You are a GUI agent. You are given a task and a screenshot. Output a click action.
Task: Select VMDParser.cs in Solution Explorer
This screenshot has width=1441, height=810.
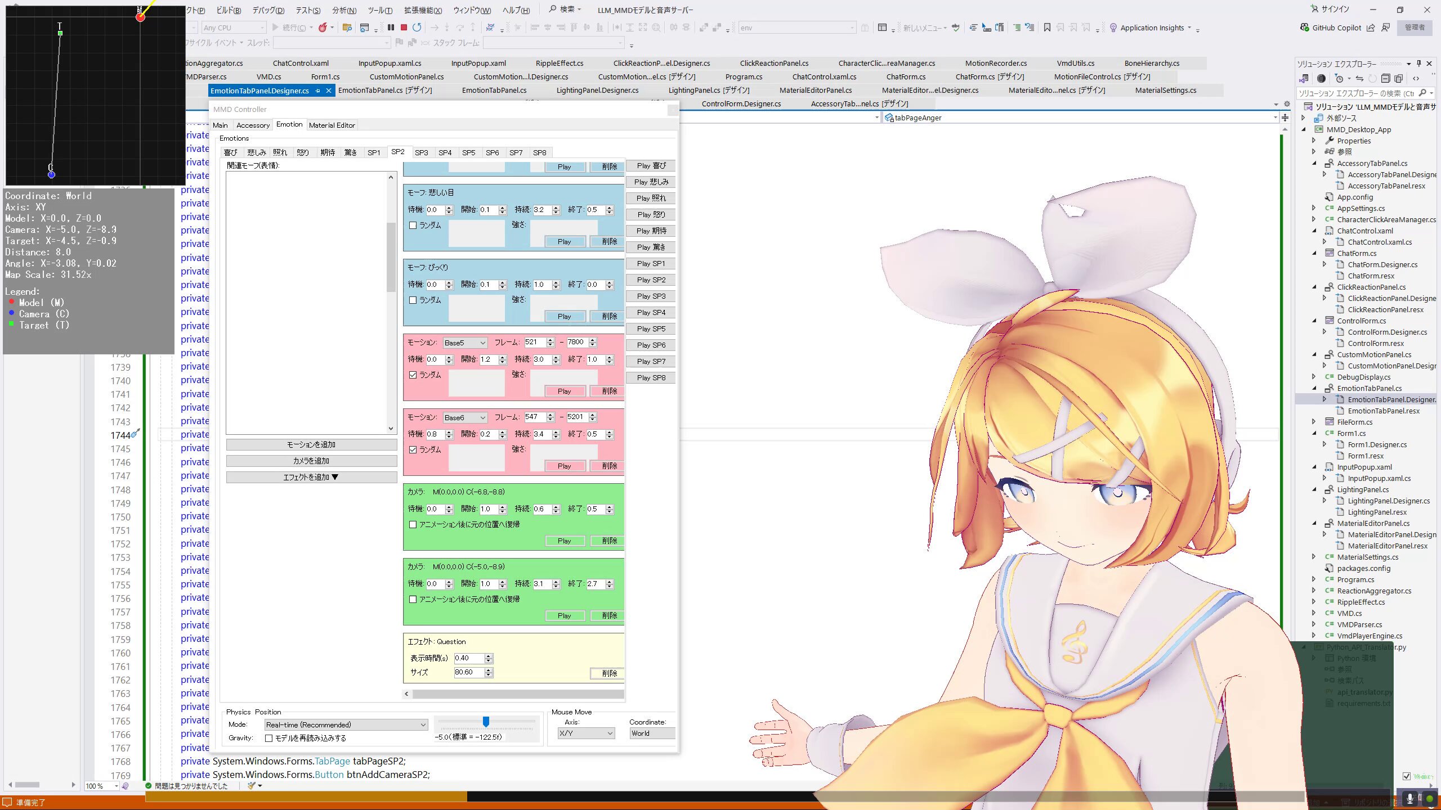[1359, 624]
